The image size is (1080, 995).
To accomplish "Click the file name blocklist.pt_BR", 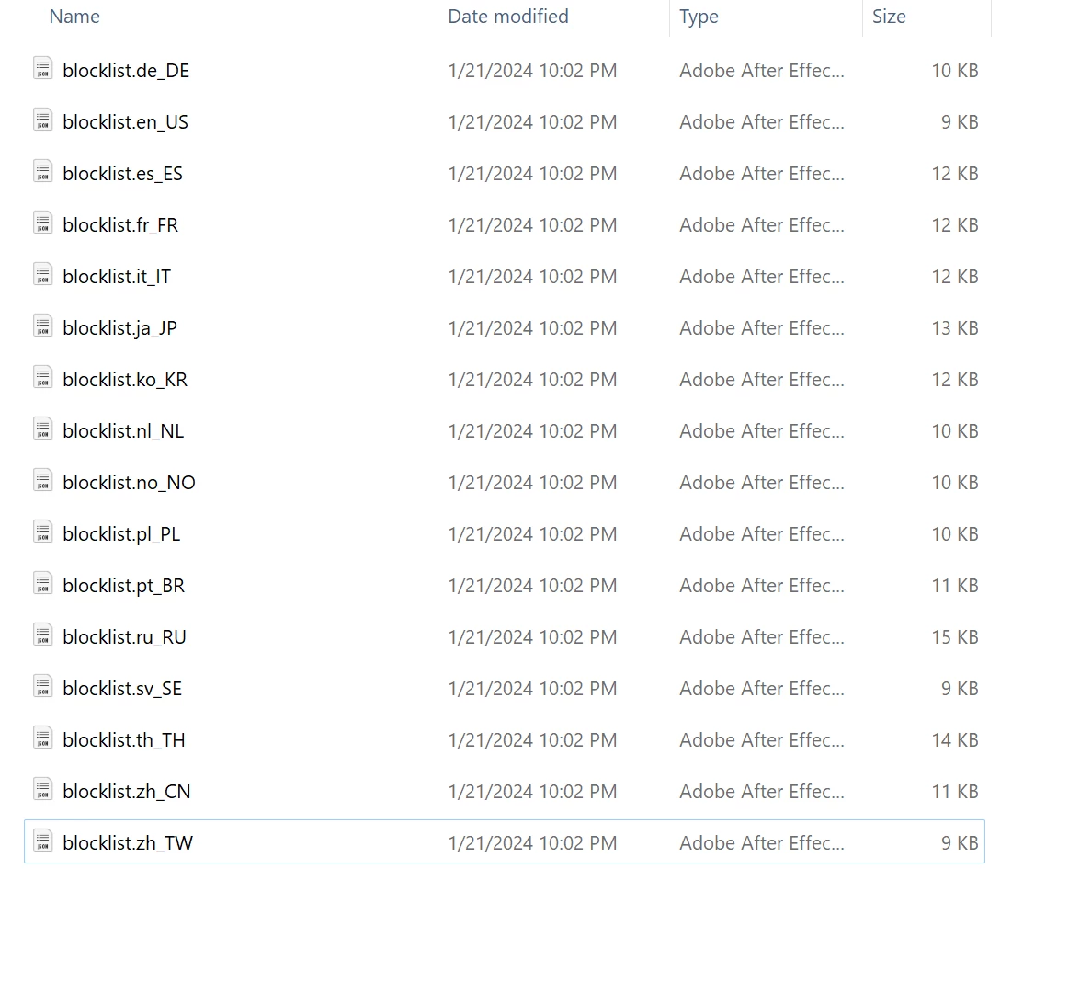I will click(124, 586).
